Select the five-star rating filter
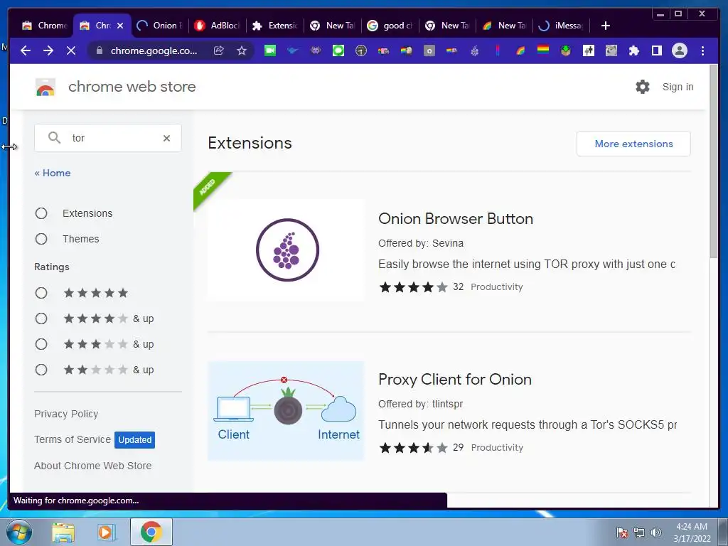This screenshot has width=728, height=546. click(41, 293)
